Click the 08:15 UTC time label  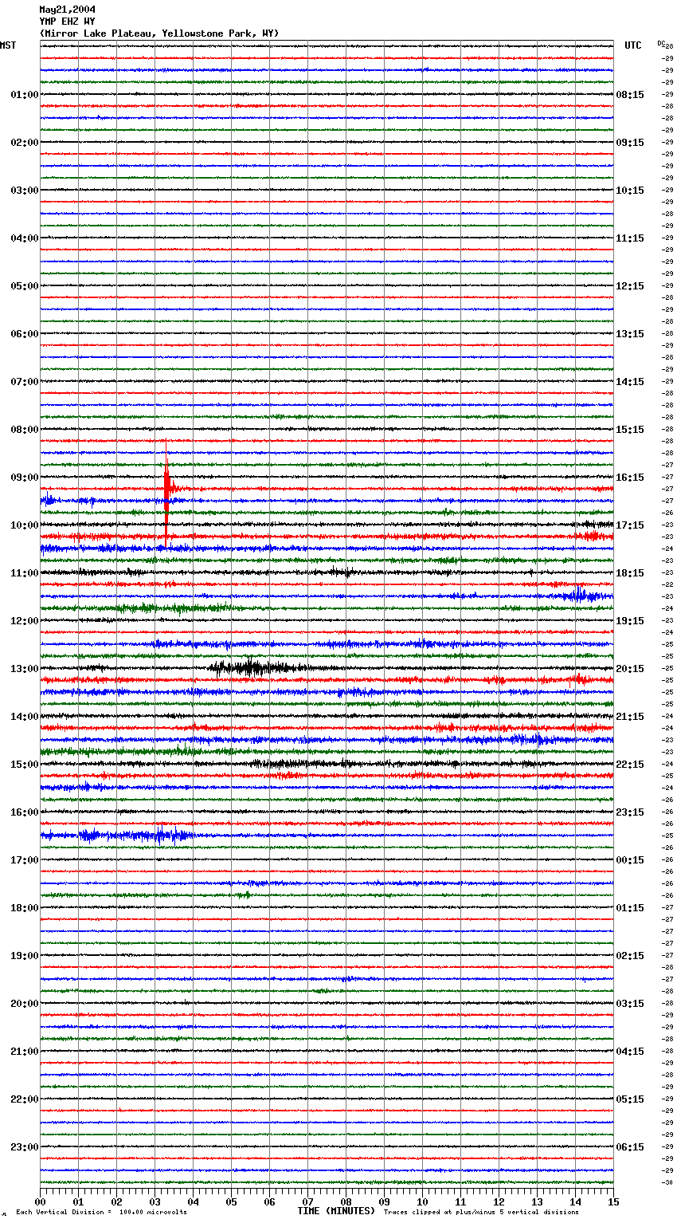pos(630,95)
